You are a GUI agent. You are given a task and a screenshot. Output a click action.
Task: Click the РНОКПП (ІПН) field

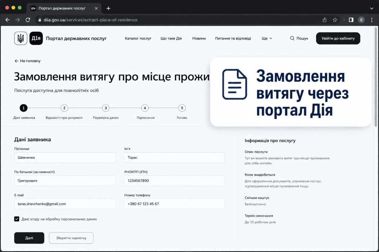pyautogui.click(x=175, y=181)
